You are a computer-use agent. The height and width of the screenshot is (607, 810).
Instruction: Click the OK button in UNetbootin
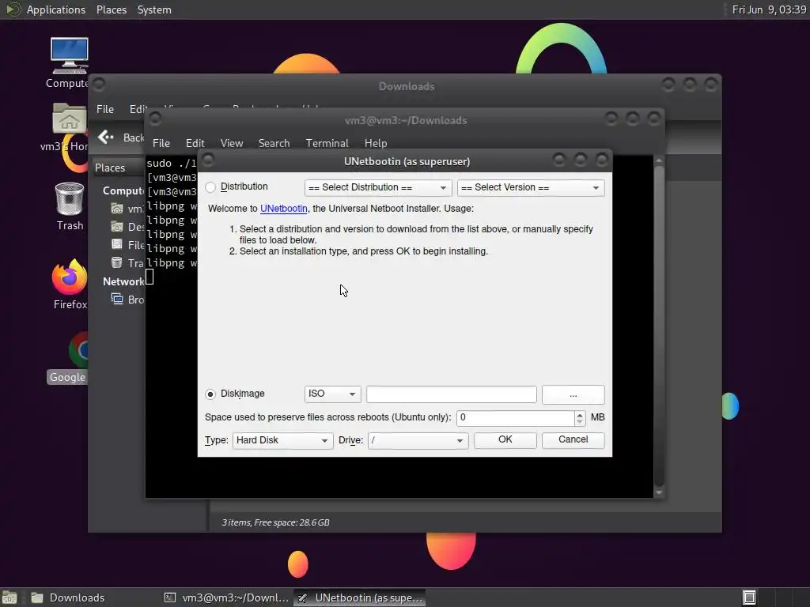(505, 439)
